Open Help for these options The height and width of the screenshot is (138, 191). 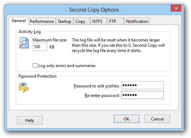[x=29, y=120]
